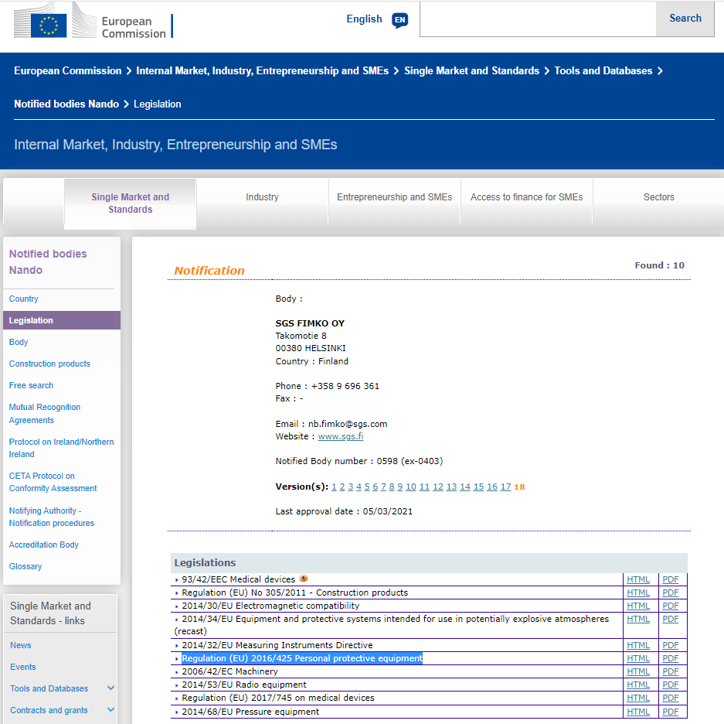Viewport: 724px width, 724px height.
Task: Expand the Contracts and grants sidebar chevron
Action: (110, 710)
